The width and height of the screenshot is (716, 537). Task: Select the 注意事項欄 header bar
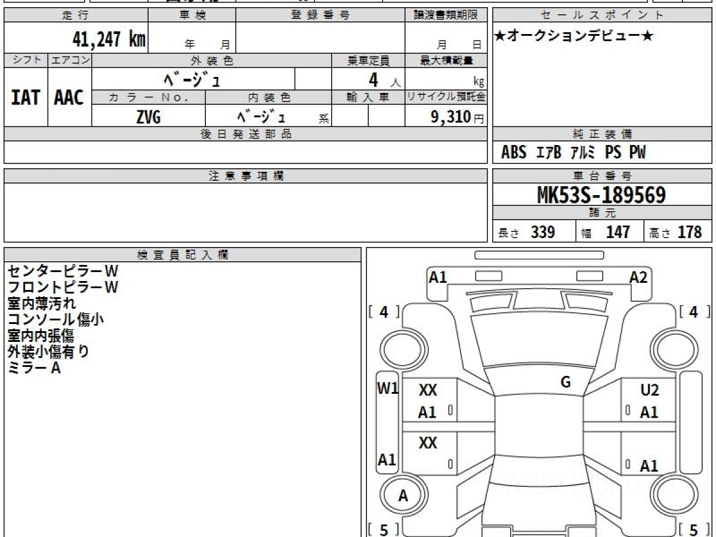click(x=246, y=176)
